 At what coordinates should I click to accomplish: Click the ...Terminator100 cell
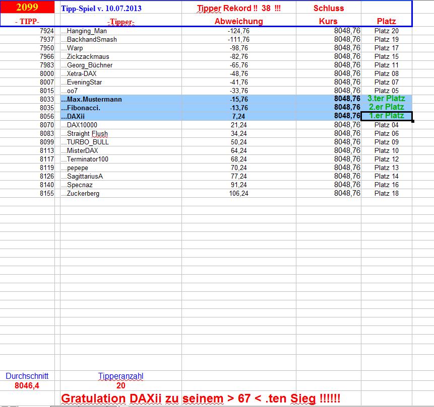(x=120, y=159)
